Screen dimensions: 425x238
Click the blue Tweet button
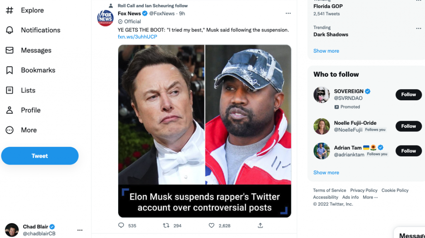[x=40, y=156]
